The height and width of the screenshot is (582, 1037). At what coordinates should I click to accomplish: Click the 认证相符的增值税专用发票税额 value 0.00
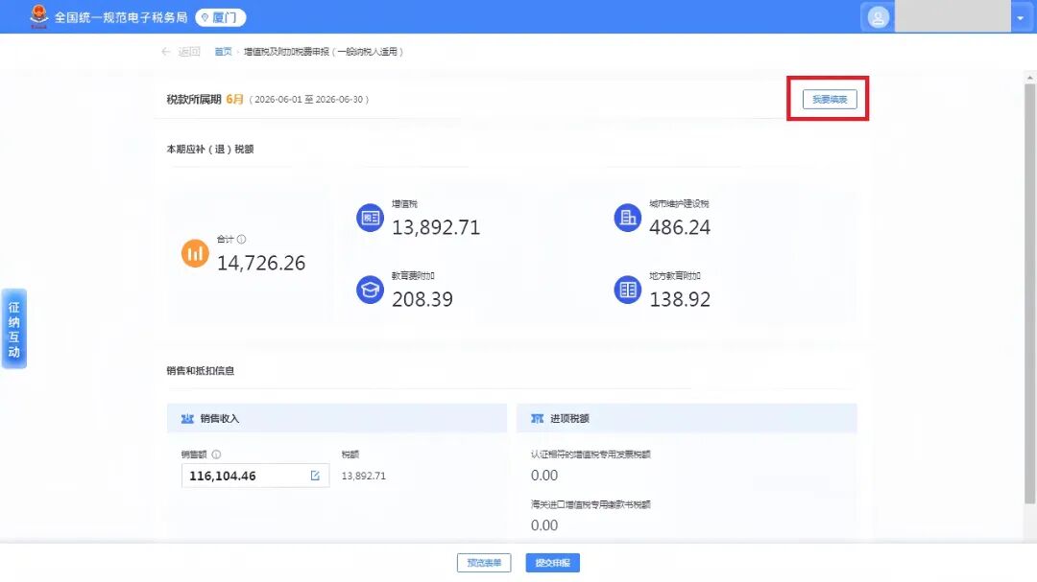(544, 475)
